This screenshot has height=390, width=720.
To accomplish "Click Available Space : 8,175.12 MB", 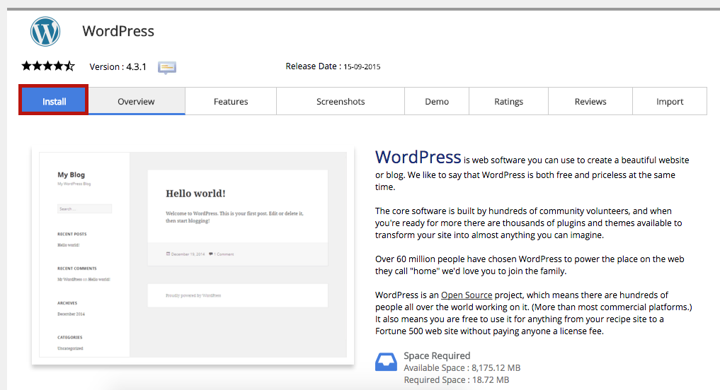I will coord(462,368).
